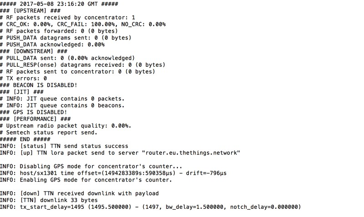Select the host/sx1301 time offset line
Viewport: 364px width, 217px height.
[113, 173]
